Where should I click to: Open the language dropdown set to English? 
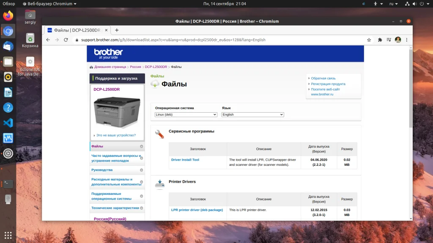click(252, 114)
